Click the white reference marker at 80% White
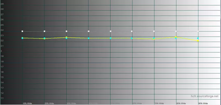The width and height of the screenshot is (221, 105). [176, 31]
